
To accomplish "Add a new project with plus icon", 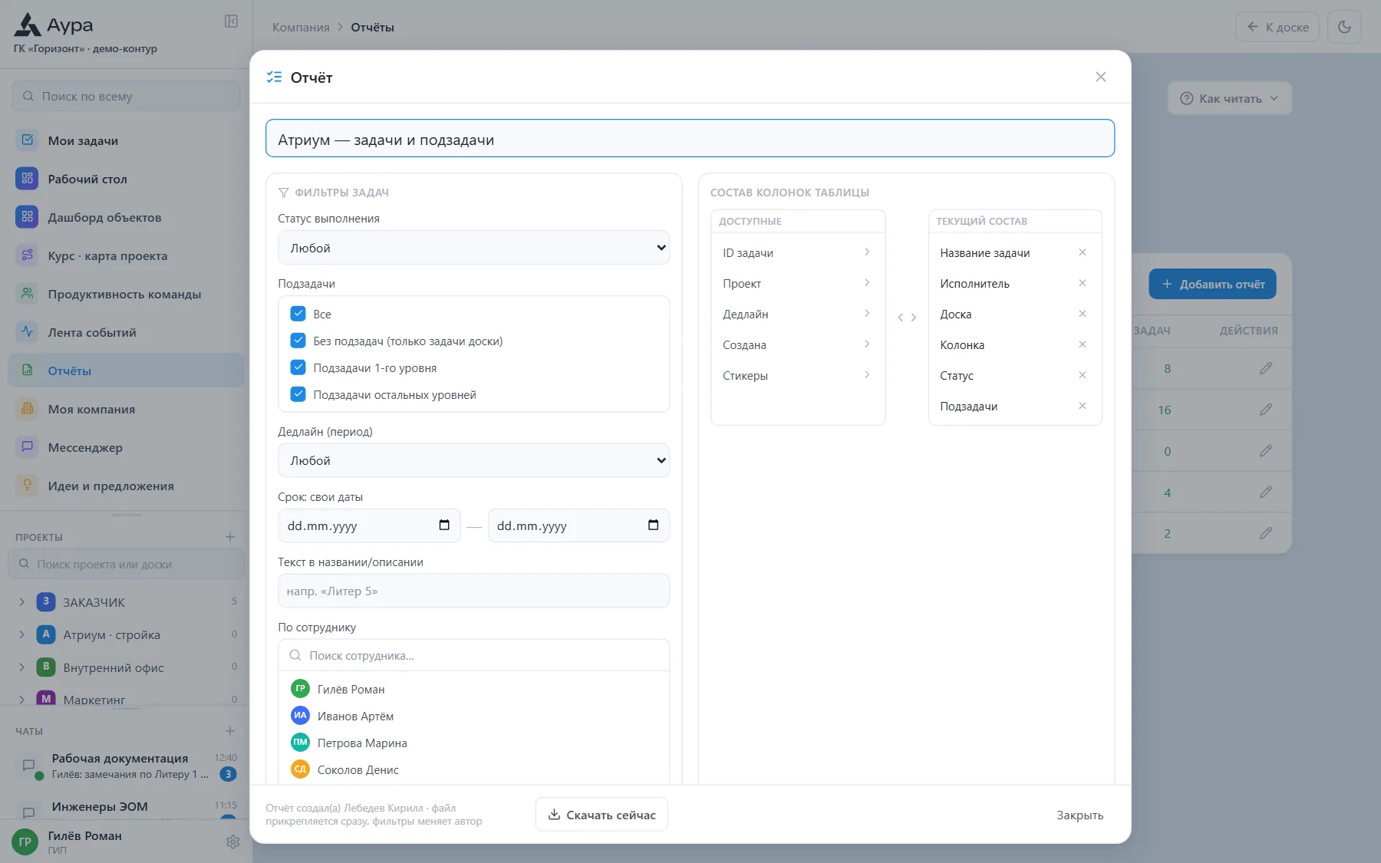I will click(x=230, y=537).
